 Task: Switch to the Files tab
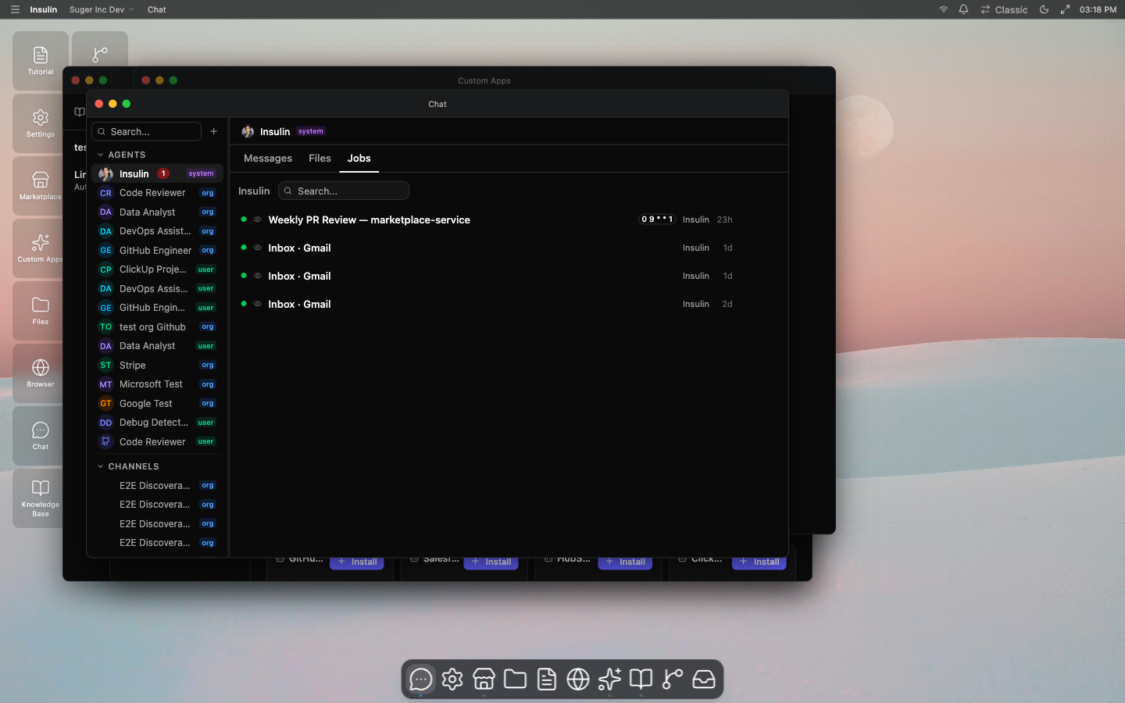tap(320, 158)
